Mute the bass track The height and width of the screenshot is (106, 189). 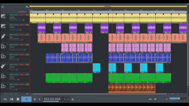16,35
